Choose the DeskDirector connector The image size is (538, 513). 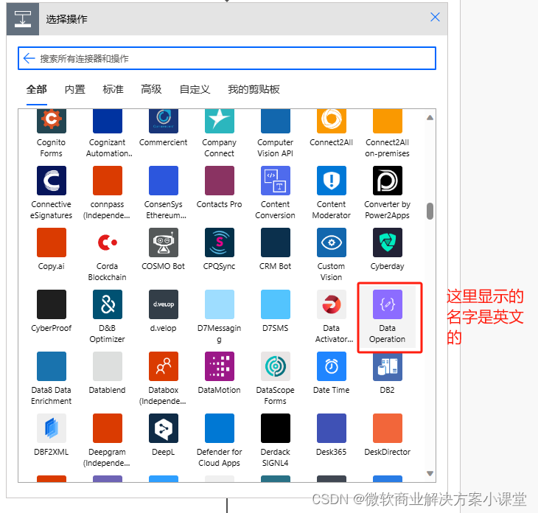tap(388, 428)
